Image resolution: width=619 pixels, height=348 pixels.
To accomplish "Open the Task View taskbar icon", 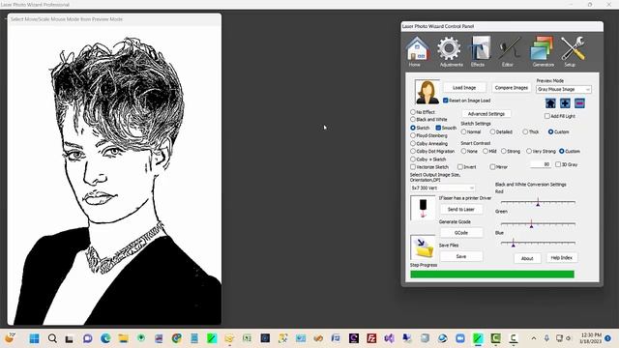I will point(70,338).
